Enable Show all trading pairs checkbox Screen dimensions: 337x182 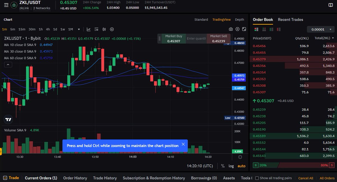(258, 178)
